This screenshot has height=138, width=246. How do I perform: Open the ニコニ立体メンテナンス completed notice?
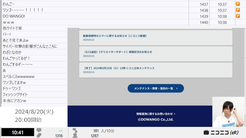[x=156, y=70]
